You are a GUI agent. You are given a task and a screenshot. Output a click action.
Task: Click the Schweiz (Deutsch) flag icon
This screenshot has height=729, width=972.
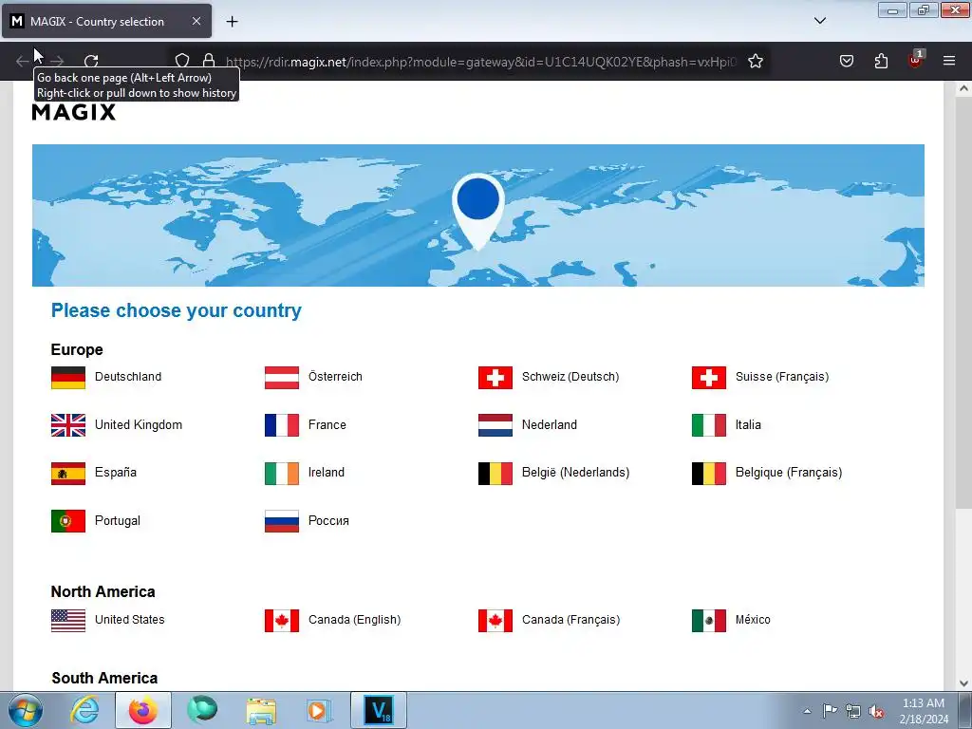(x=495, y=378)
